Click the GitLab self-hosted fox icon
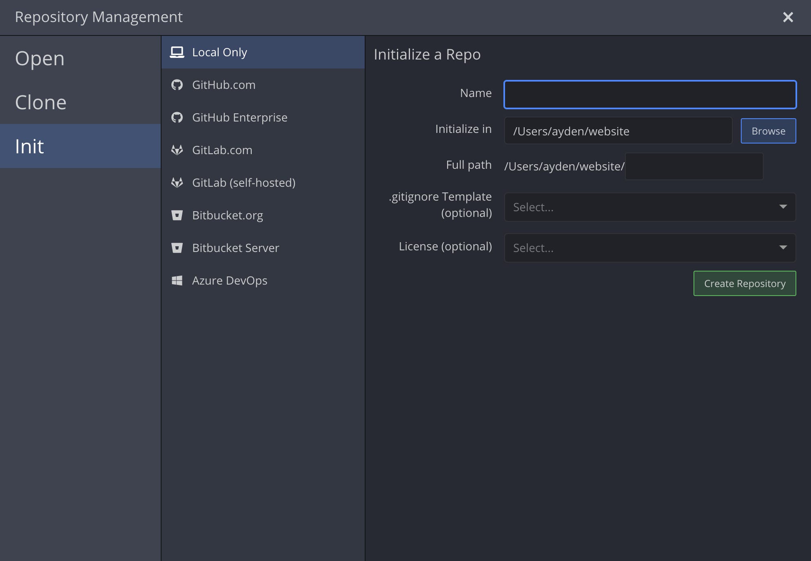This screenshot has width=811, height=561. (177, 183)
